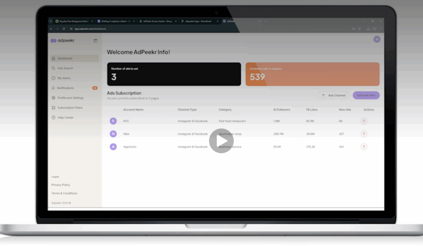The width and height of the screenshot is (423, 246).
Task: Click the KFC avatar circle
Action: coord(113,121)
